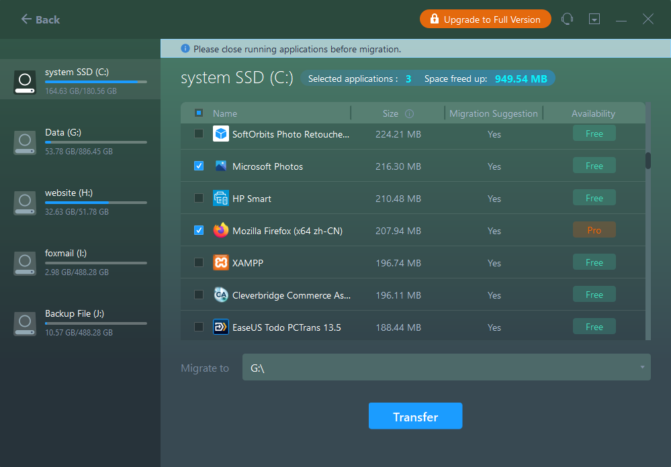This screenshot has width=671, height=467.
Task: Click the Mozilla Firefox app icon
Action: 221,231
